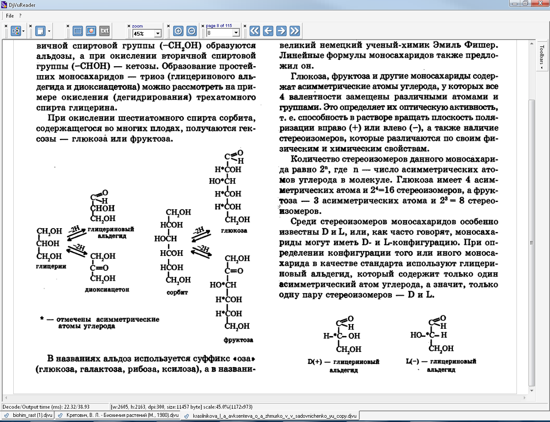
Task: Click the 'фруктоза' formula caption
Action: point(238,340)
